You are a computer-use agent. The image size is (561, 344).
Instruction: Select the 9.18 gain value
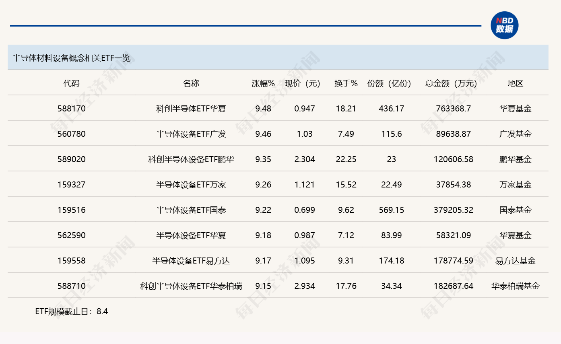point(263,235)
